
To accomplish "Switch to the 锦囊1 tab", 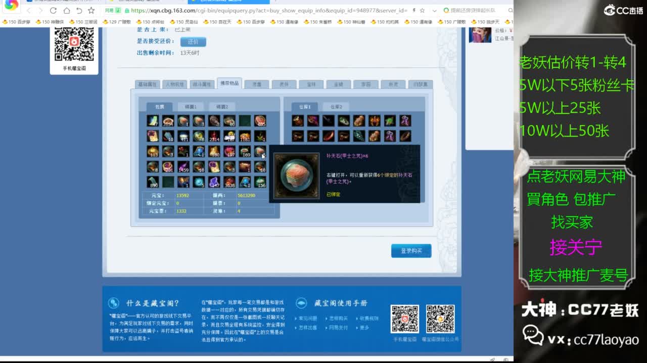I will (191, 107).
